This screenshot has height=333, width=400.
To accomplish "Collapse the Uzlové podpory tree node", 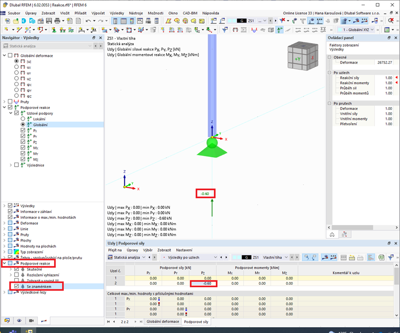I will [x=11, y=113].
